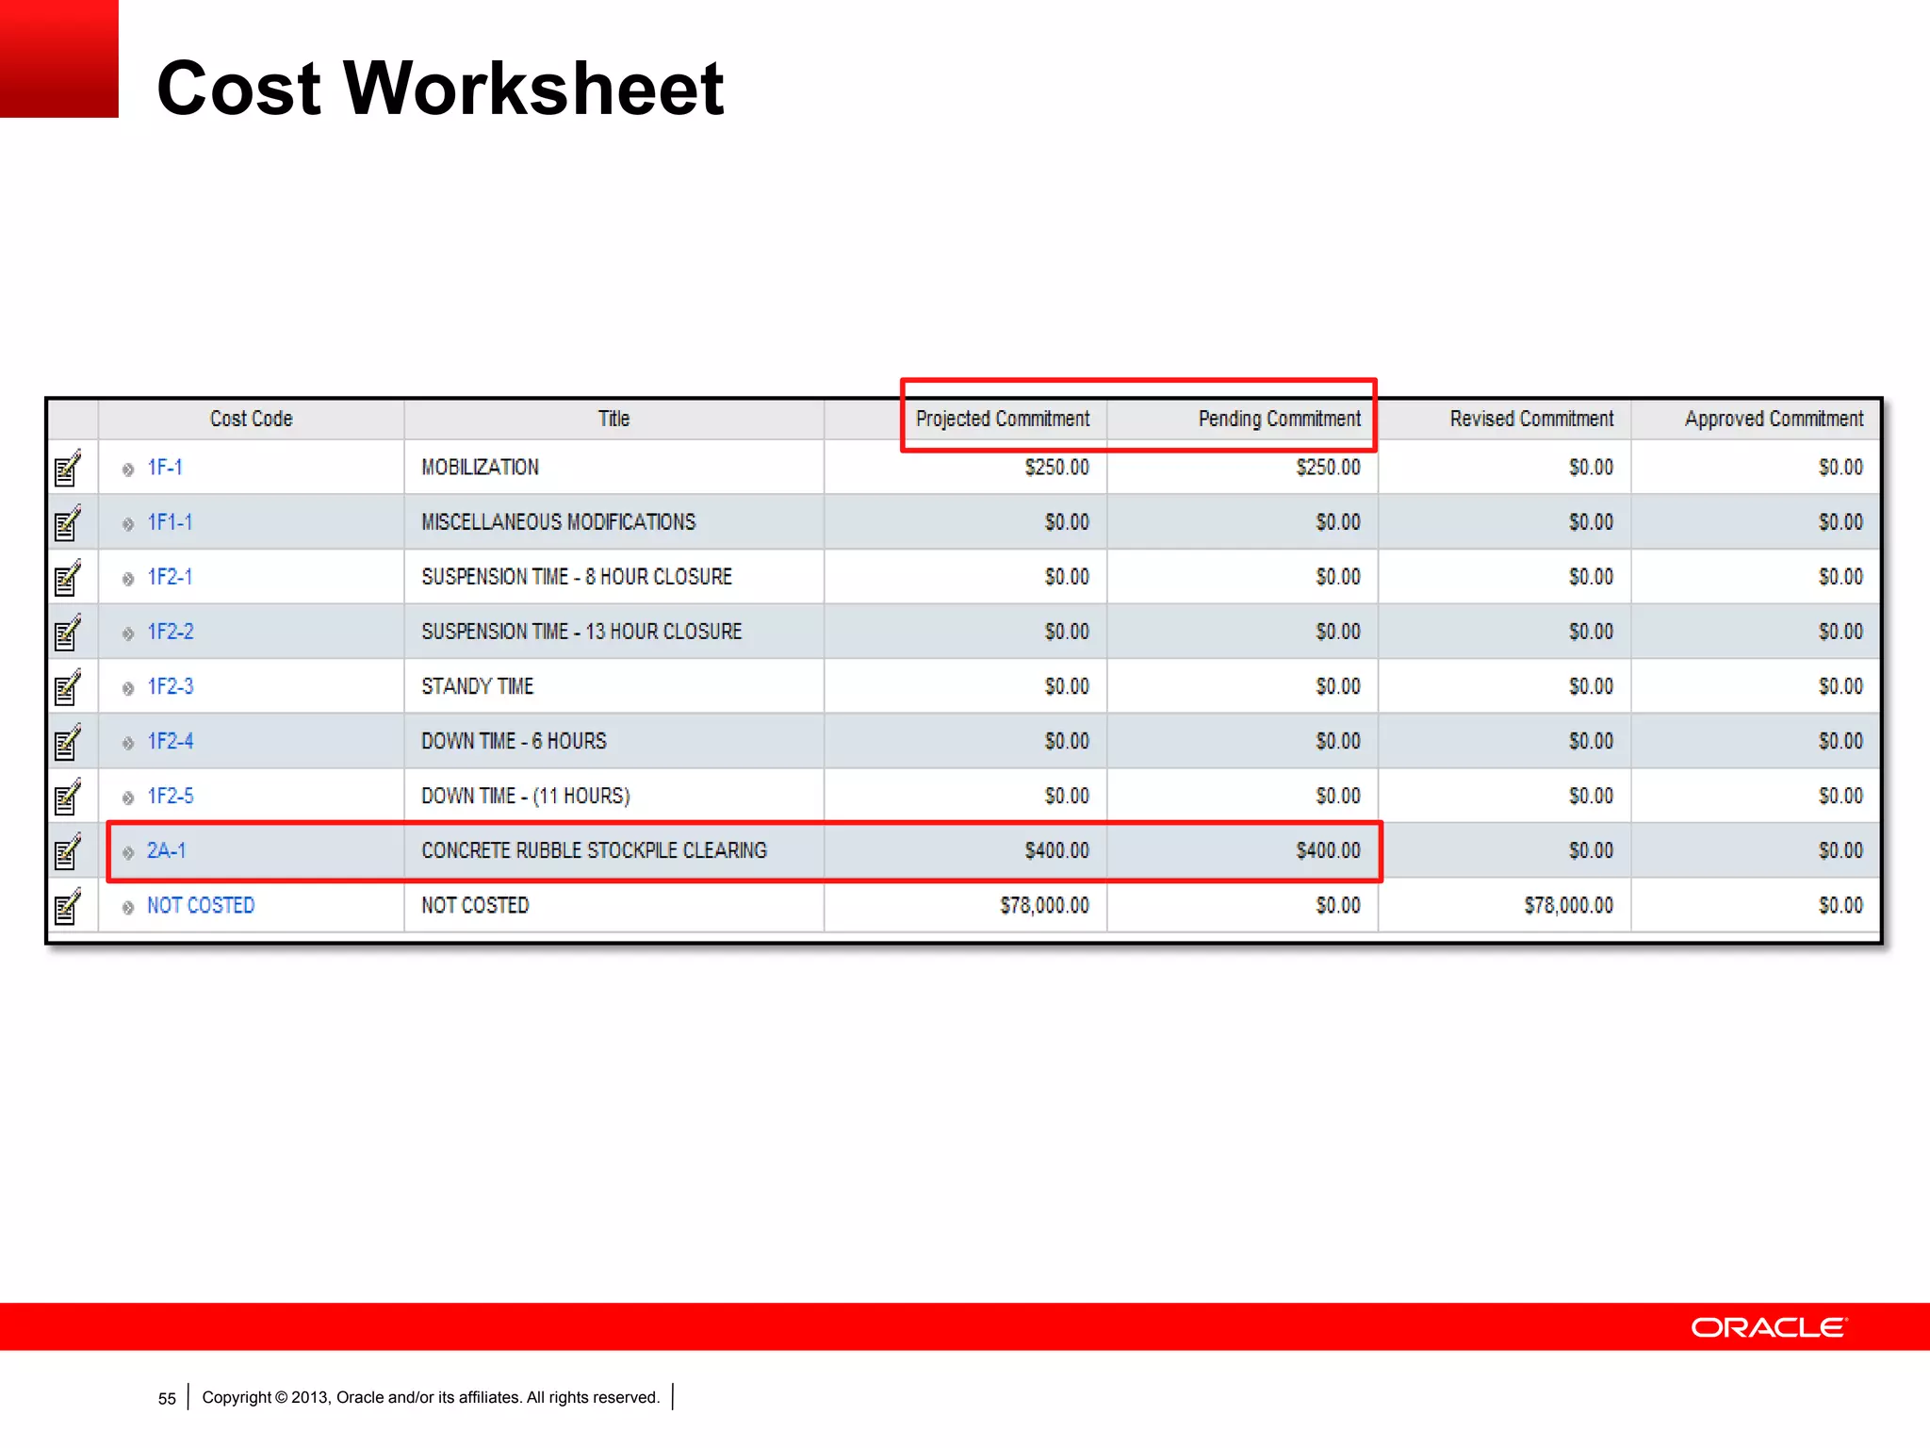
Task: Open cost code link 1F2-2
Action: (171, 632)
